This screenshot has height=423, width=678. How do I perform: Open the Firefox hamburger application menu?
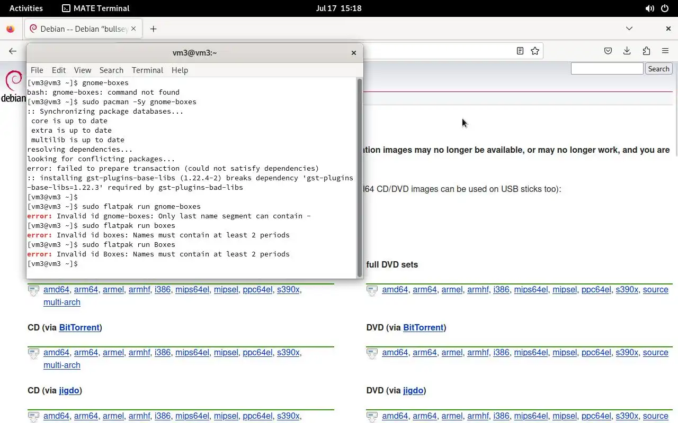665,51
